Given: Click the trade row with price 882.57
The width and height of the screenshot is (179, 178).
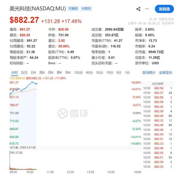Looking at the screenshot, I should point(158,93).
